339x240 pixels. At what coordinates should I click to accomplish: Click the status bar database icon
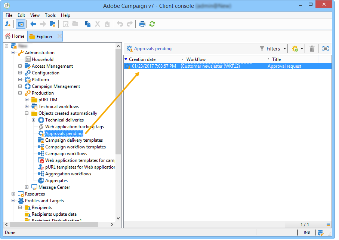pos(320,233)
